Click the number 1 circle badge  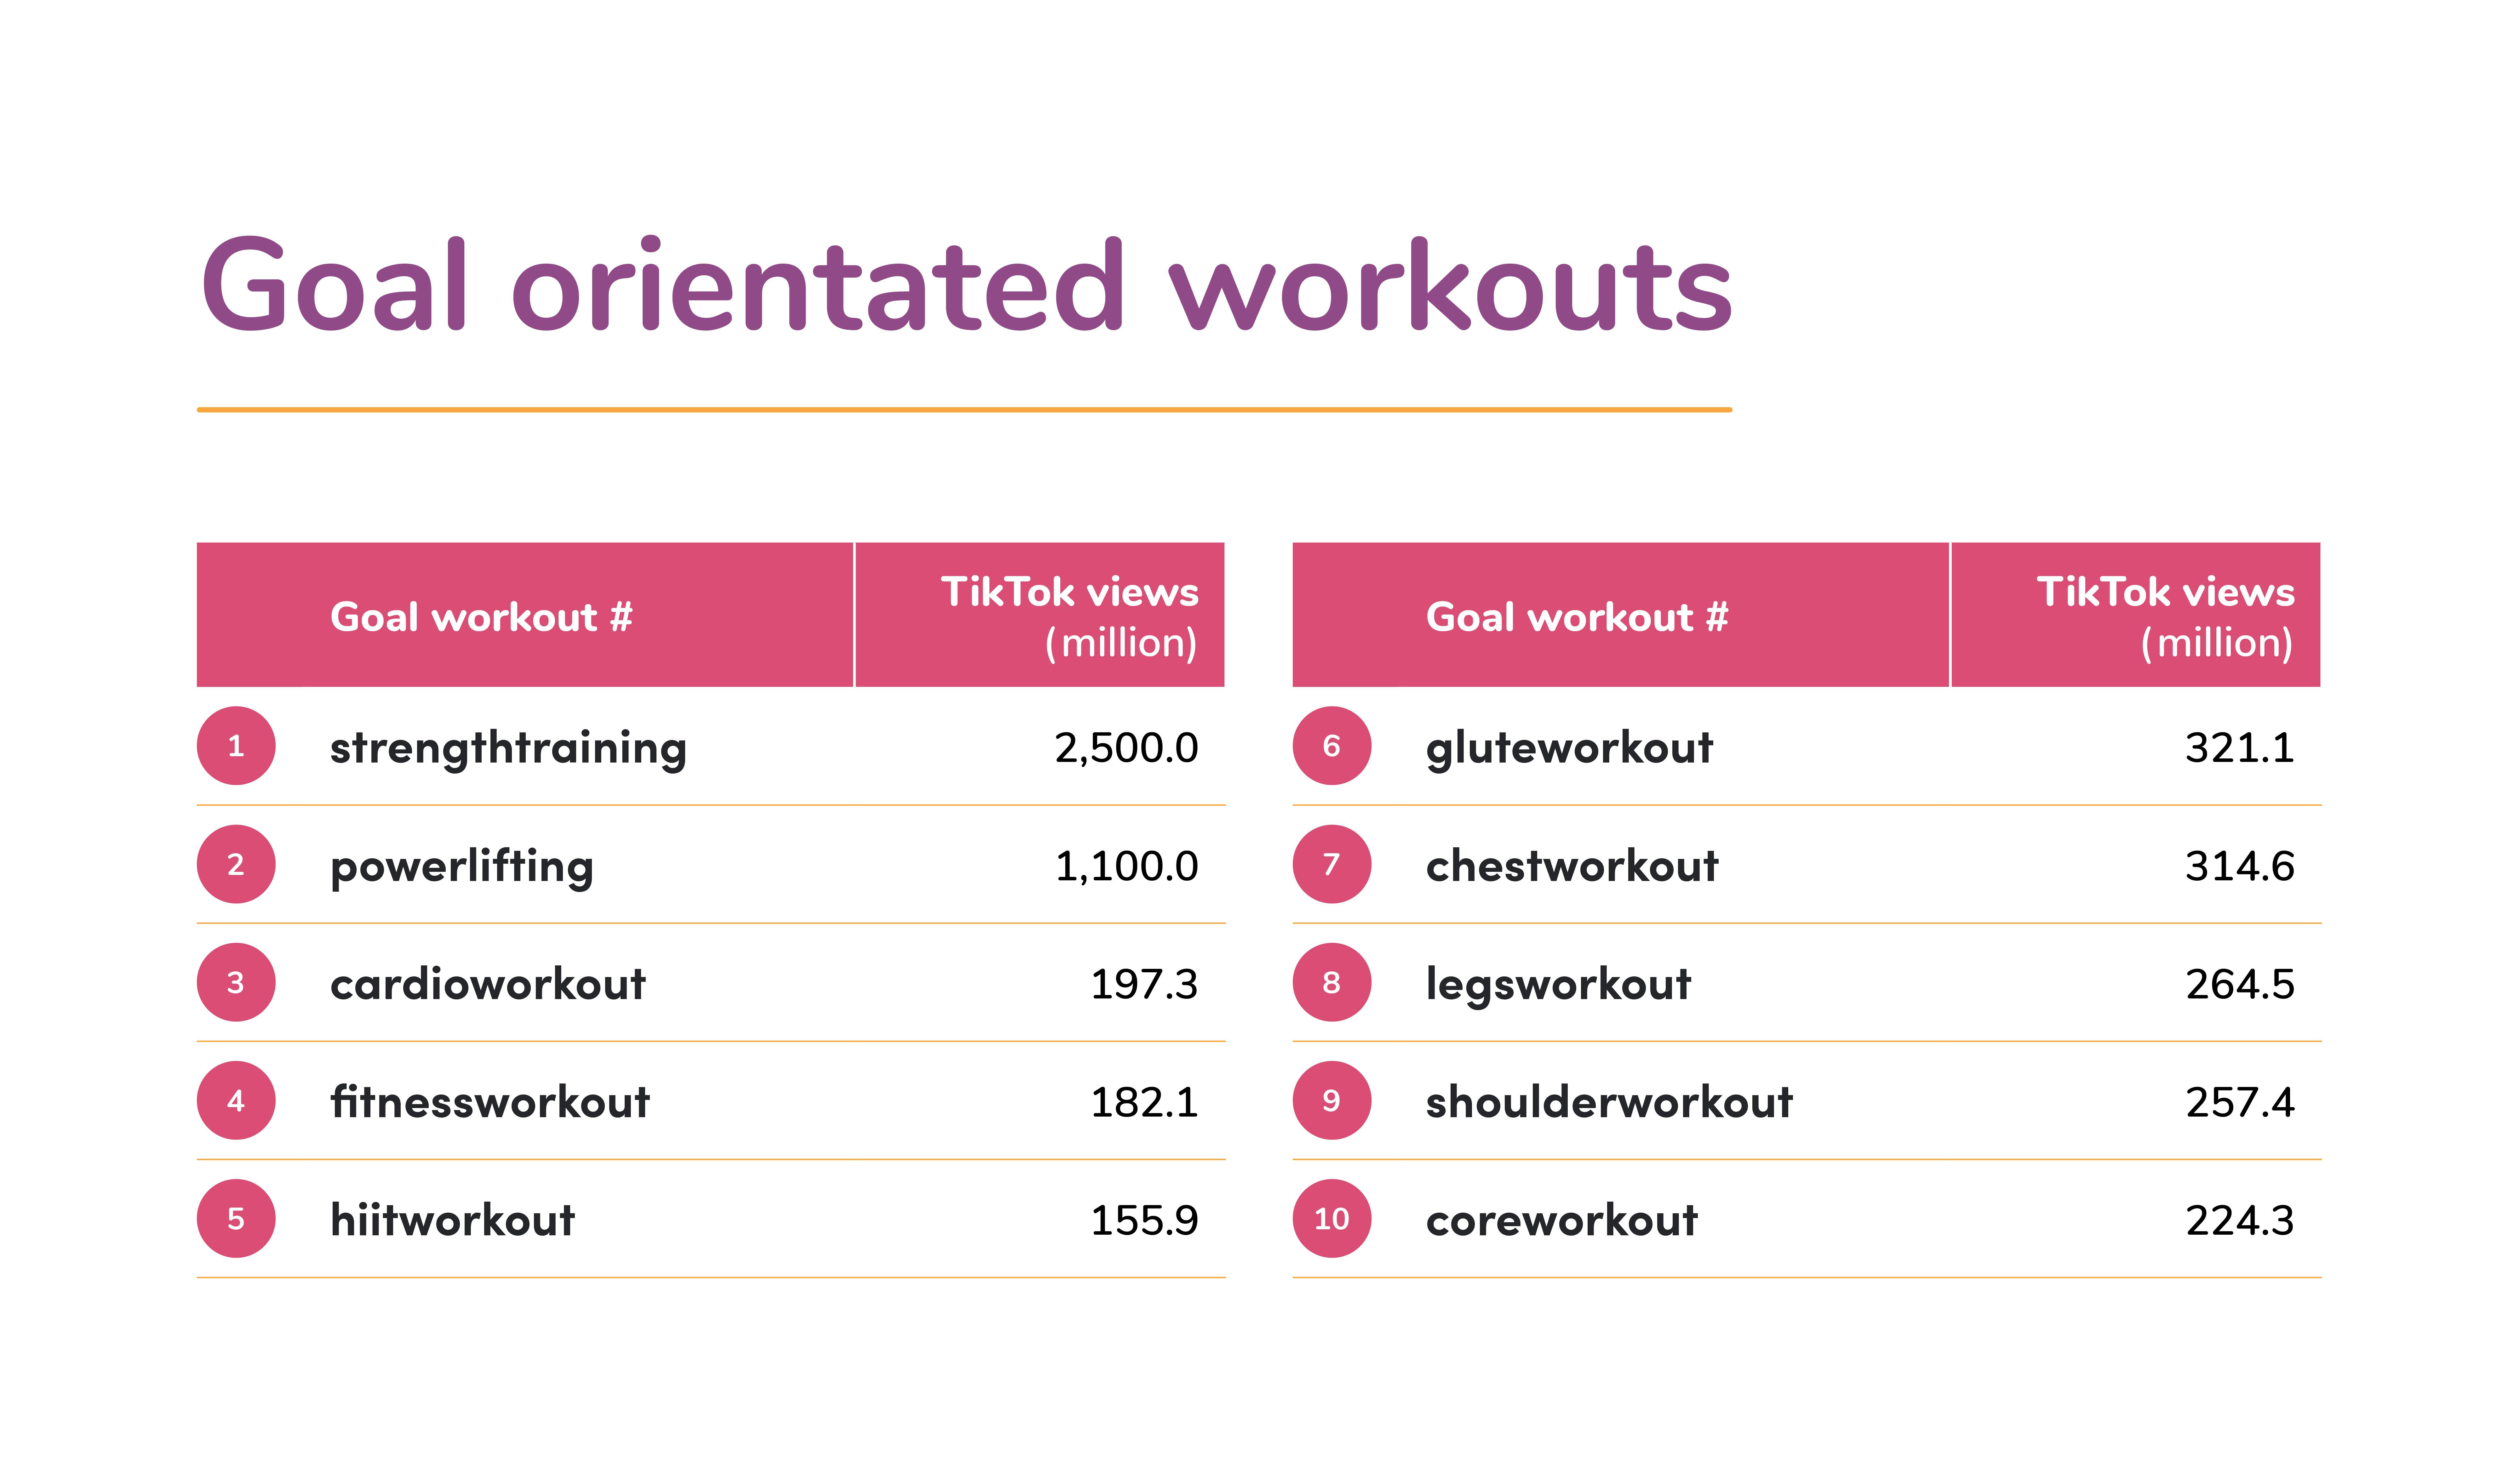pos(236,746)
